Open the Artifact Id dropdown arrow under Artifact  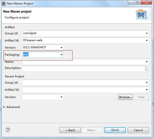[x=147, y=41]
